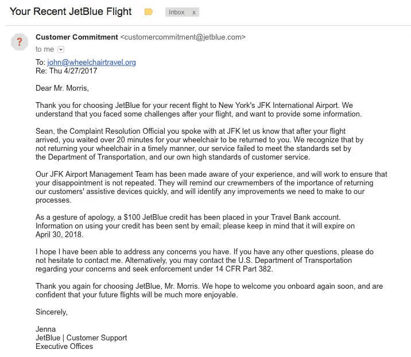
Task: Remove the Inbox label with its x
Action: point(194,12)
